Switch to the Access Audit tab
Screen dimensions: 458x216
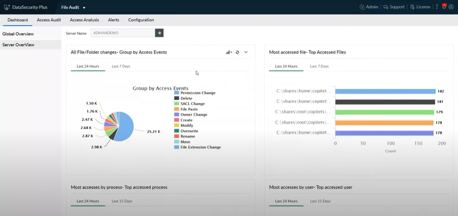point(49,20)
